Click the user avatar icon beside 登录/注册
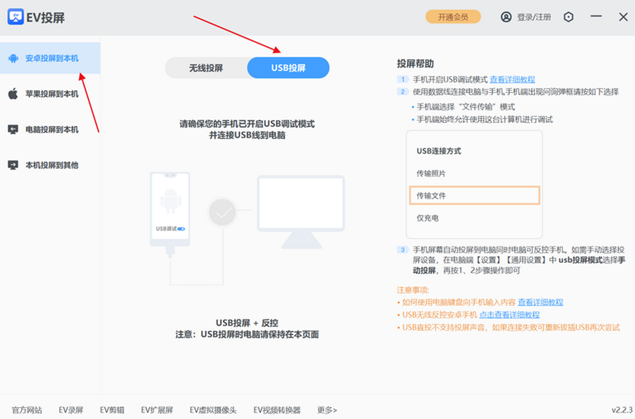635x419 pixels. coord(506,17)
